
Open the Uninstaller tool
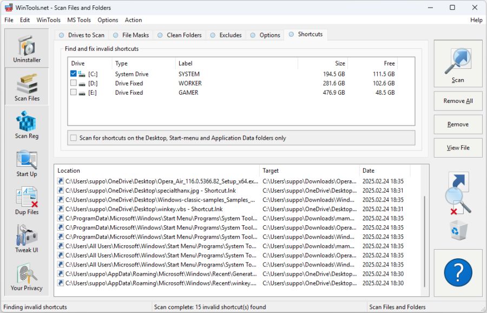(26, 49)
